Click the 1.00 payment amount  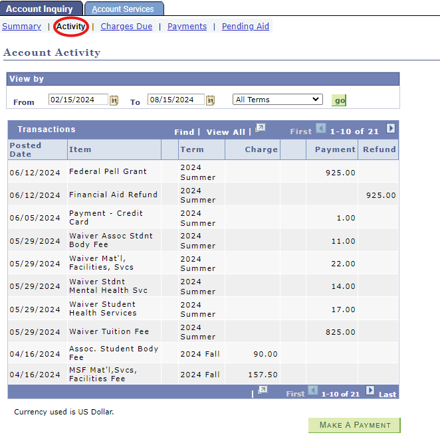click(x=346, y=218)
